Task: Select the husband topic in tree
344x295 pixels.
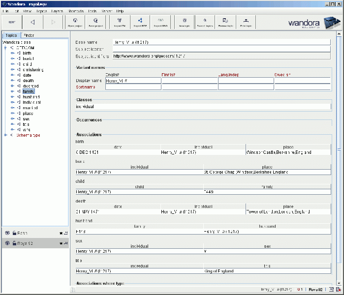Action: (30, 97)
